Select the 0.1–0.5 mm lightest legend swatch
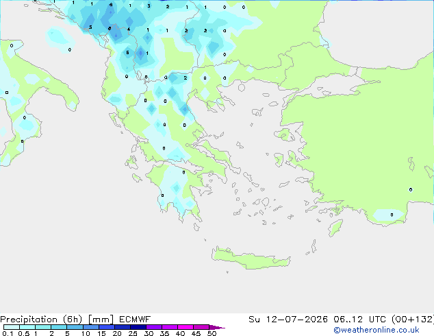 (x=12, y=327)
